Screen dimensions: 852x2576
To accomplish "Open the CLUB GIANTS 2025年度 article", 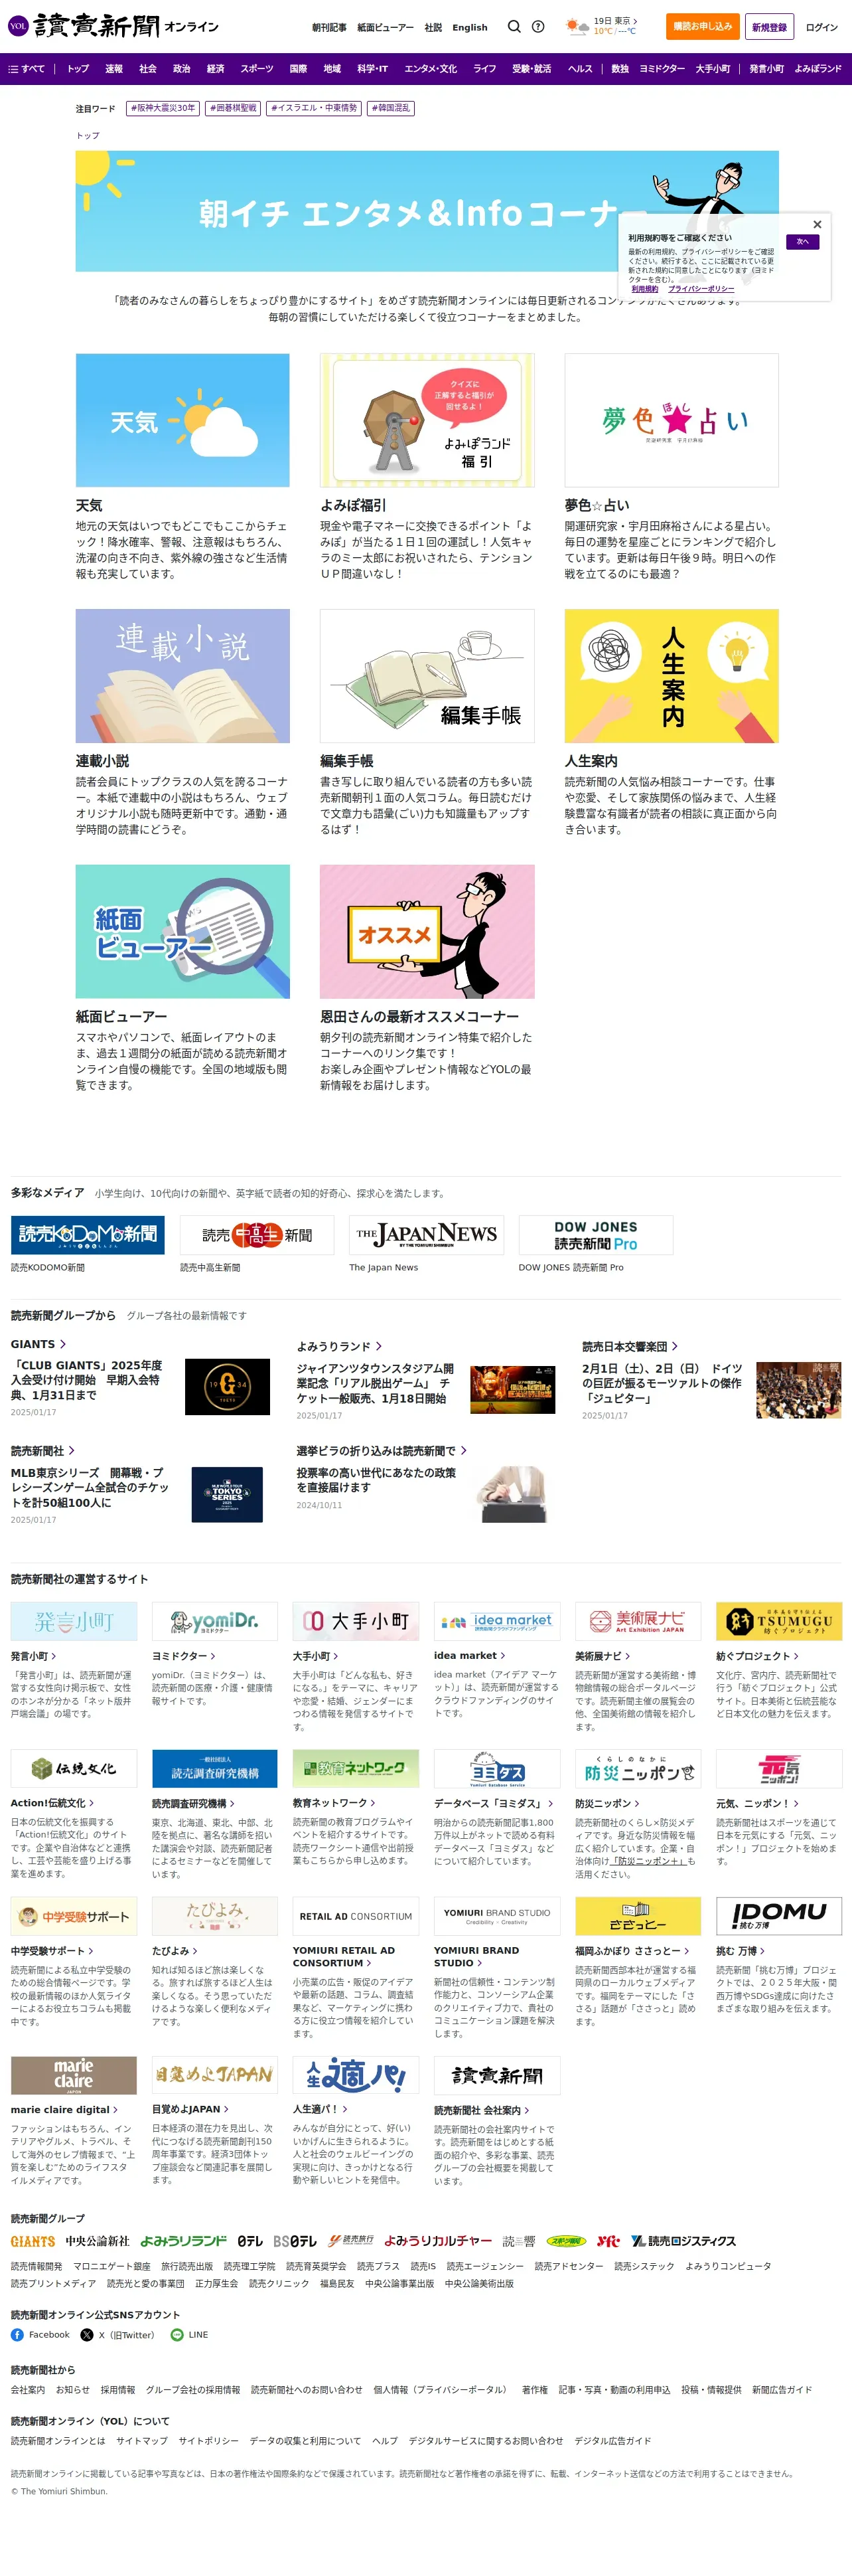I will coord(86,1380).
